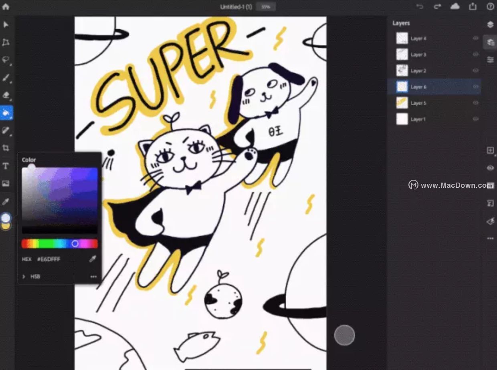497x370 pixels.
Task: Open the Help icon
Action: click(x=490, y=6)
